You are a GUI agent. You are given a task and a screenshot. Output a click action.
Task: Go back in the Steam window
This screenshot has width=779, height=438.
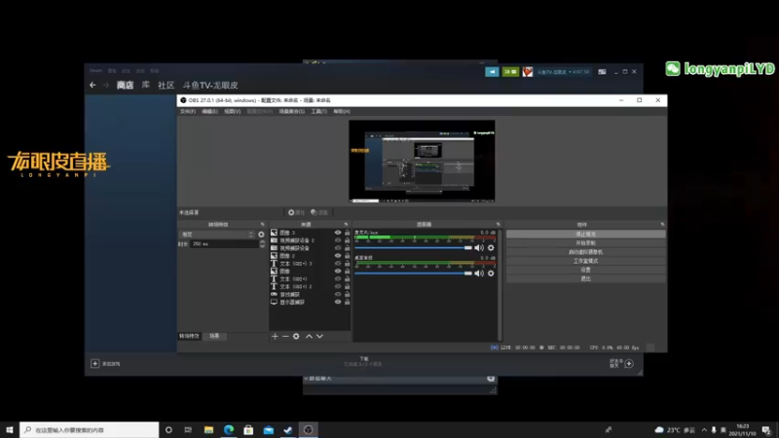pos(93,85)
